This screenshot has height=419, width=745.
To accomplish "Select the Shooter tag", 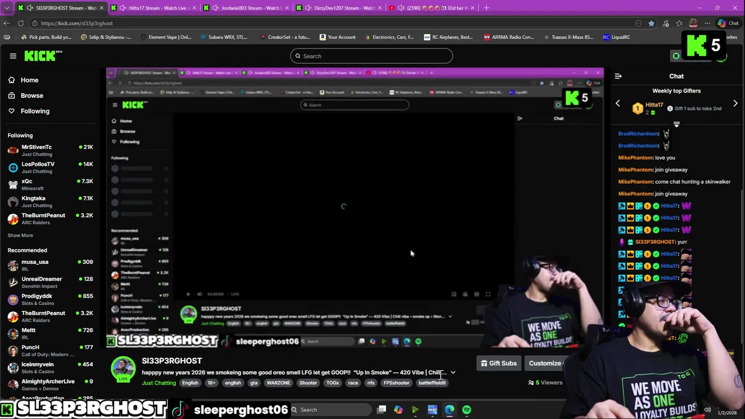I will pyautogui.click(x=308, y=383).
